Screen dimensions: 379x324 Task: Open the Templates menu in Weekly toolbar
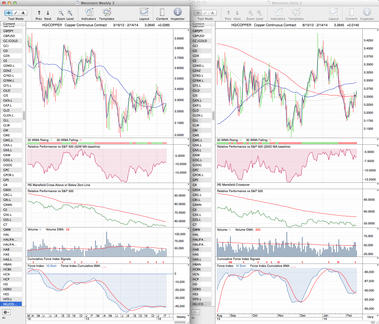pyautogui.click(x=106, y=12)
